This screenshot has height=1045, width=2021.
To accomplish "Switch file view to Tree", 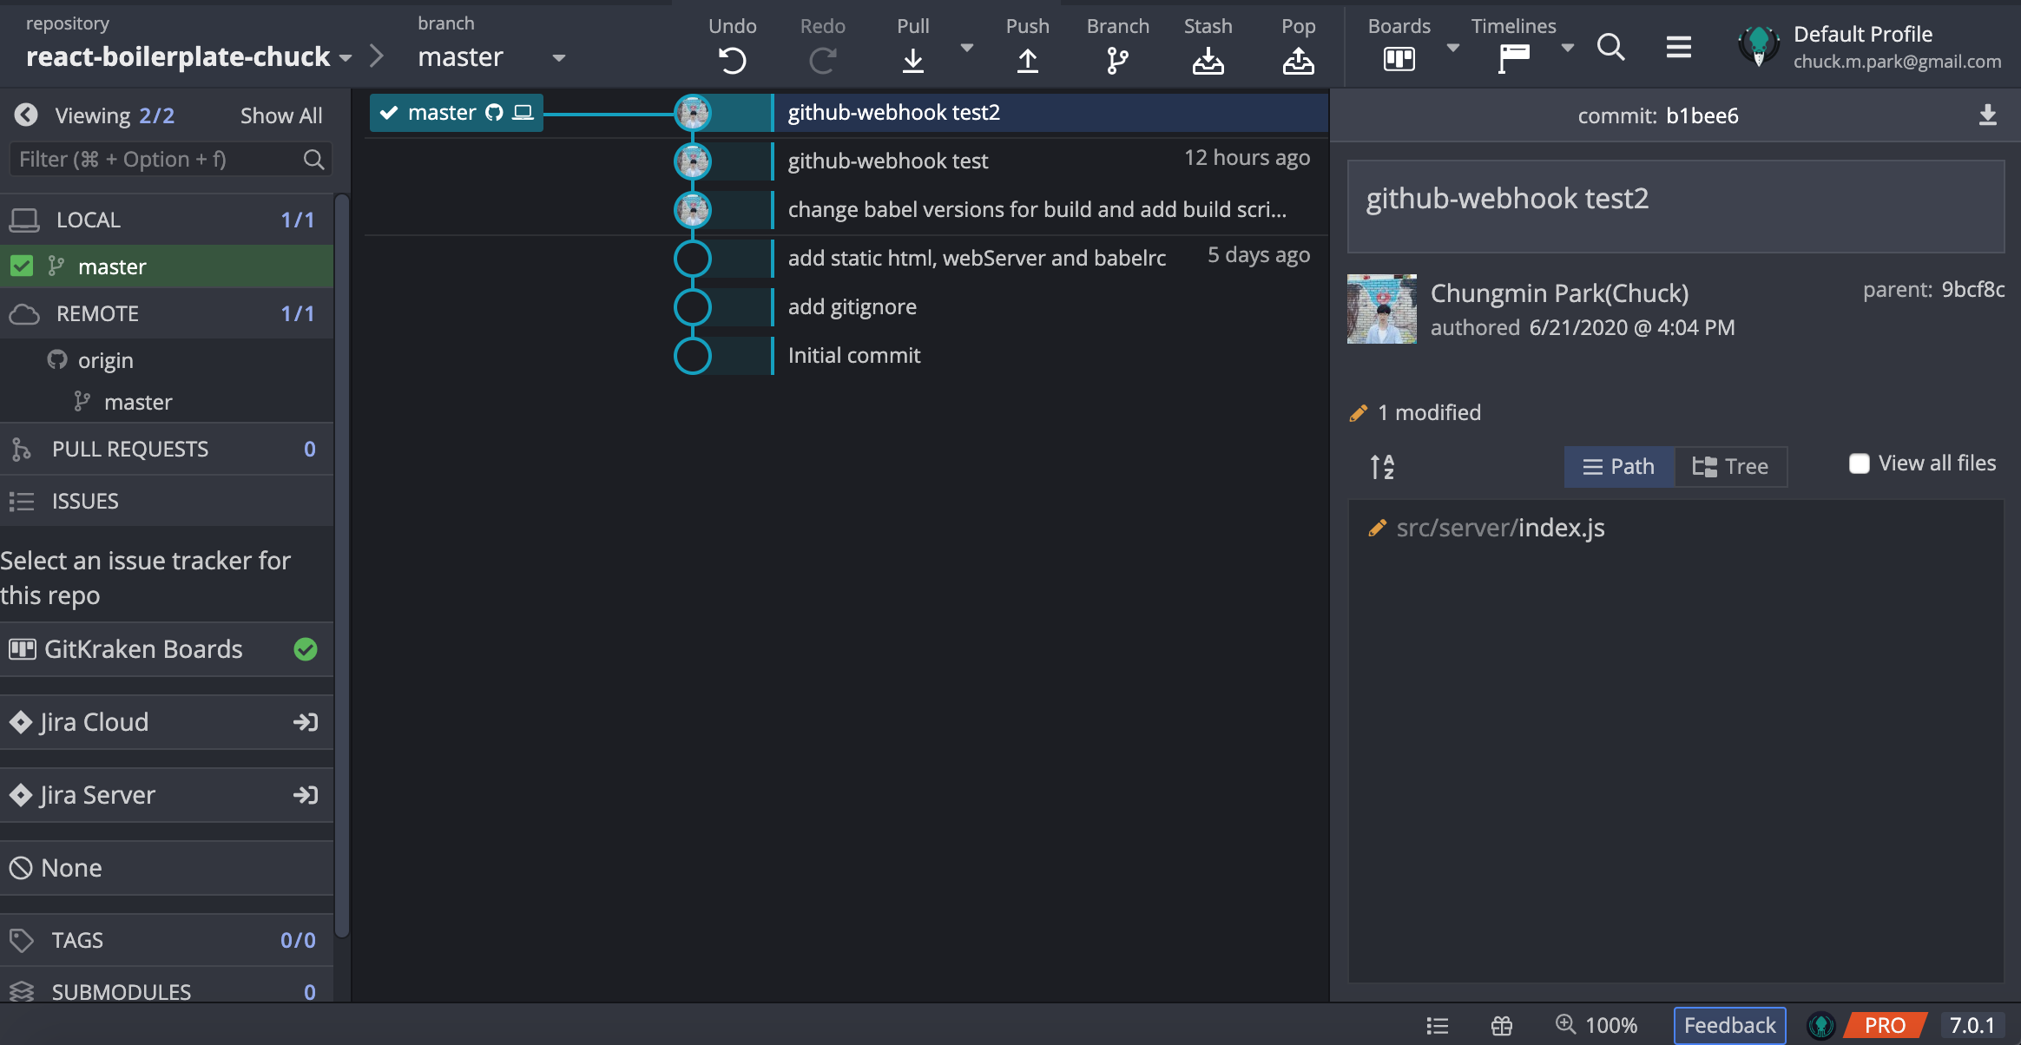I will [1730, 467].
